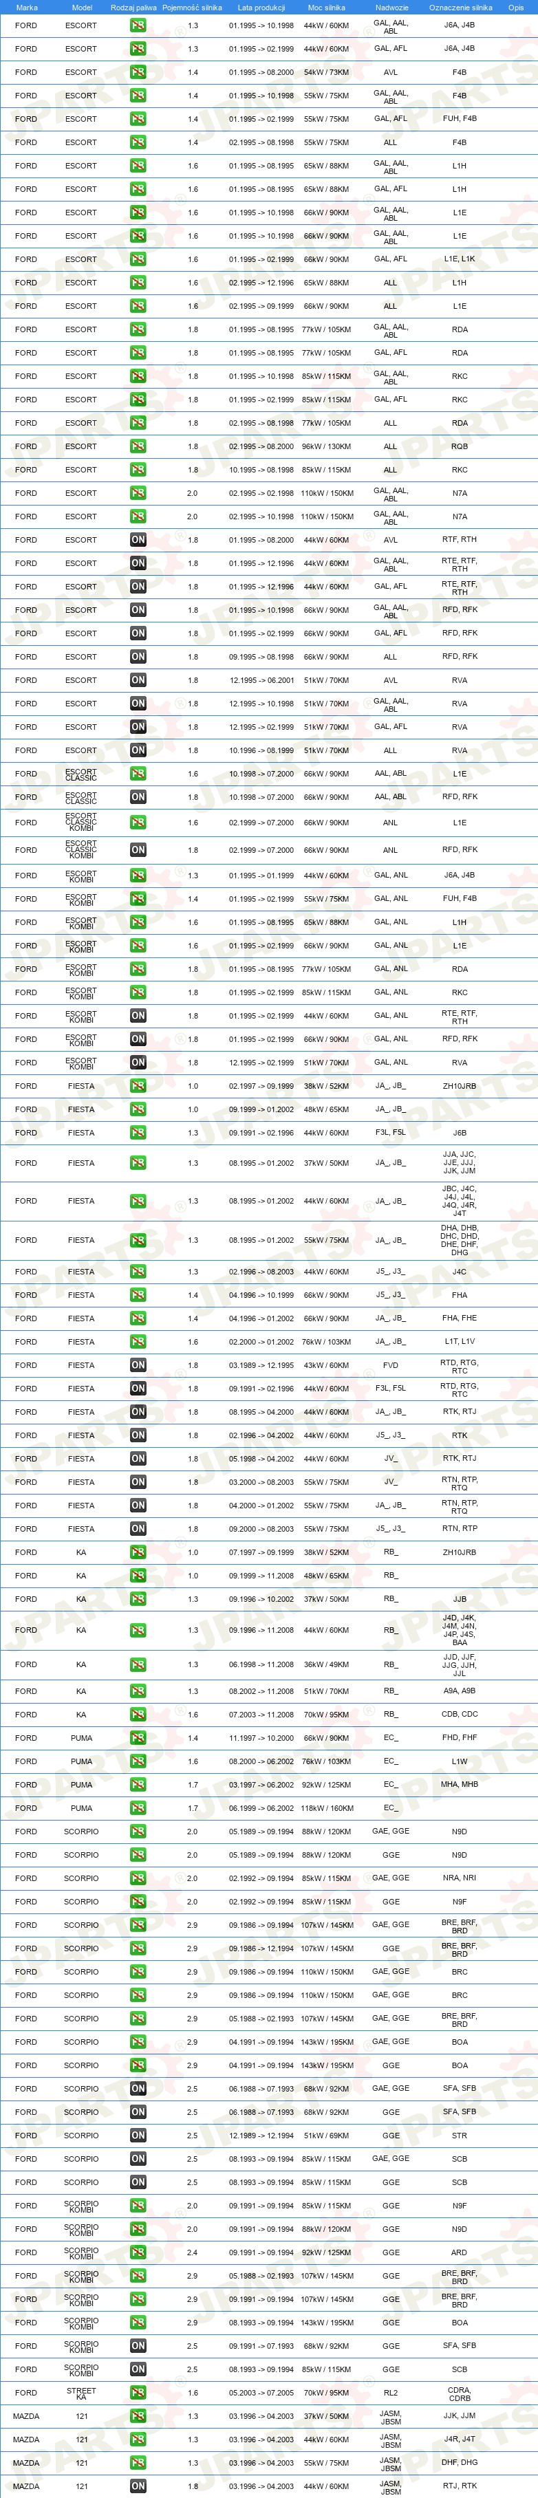Viewport: 538px width, 2498px height.
Task: Click the Opis column header
Action: (516, 7)
